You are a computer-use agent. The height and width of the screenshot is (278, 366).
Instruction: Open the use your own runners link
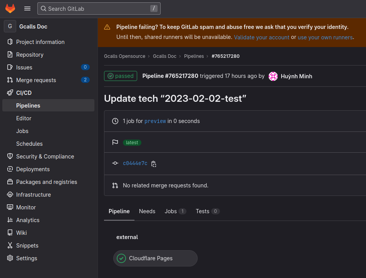(x=325, y=37)
